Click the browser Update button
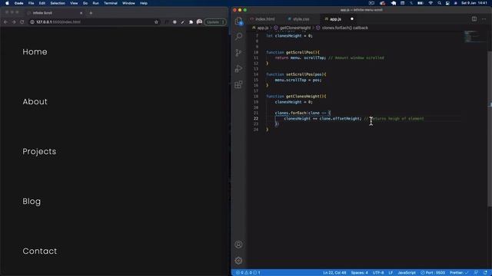This screenshot has height=276, width=492. pos(215,22)
